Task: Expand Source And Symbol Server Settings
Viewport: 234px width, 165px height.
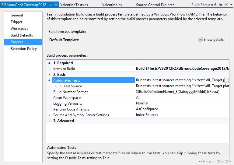Action: tap(49, 115)
